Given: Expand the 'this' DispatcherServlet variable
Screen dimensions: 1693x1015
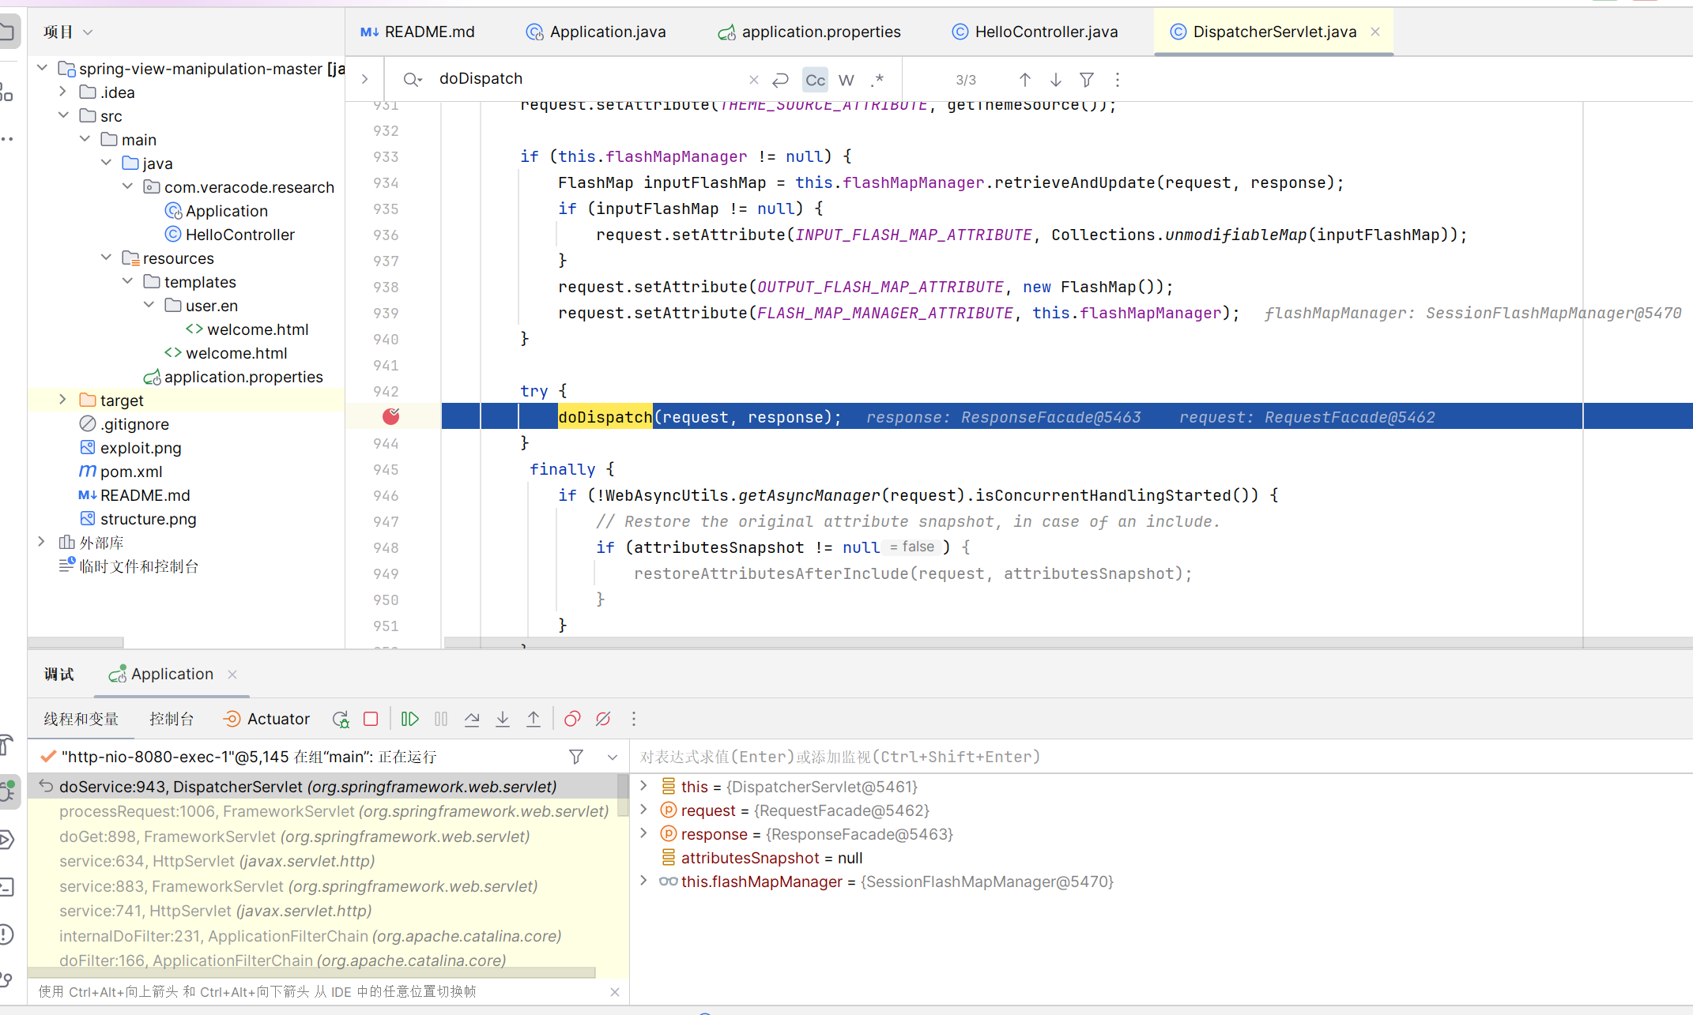Looking at the screenshot, I should pos(643,786).
